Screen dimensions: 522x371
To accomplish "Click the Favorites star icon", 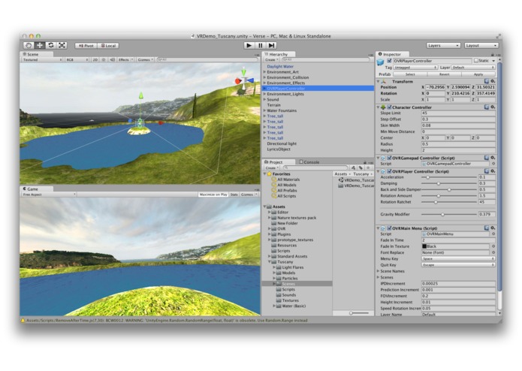I will pyautogui.click(x=270, y=174).
